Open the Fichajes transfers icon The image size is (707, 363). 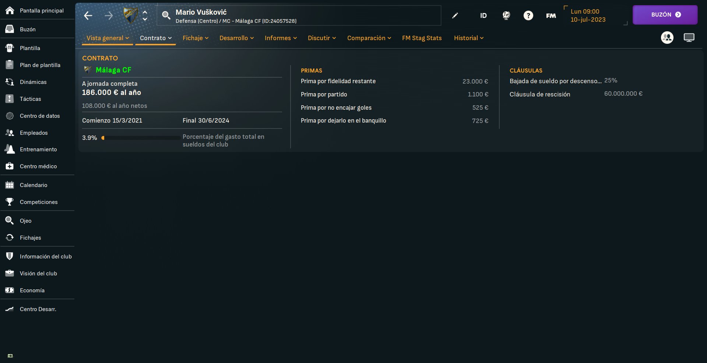point(10,237)
